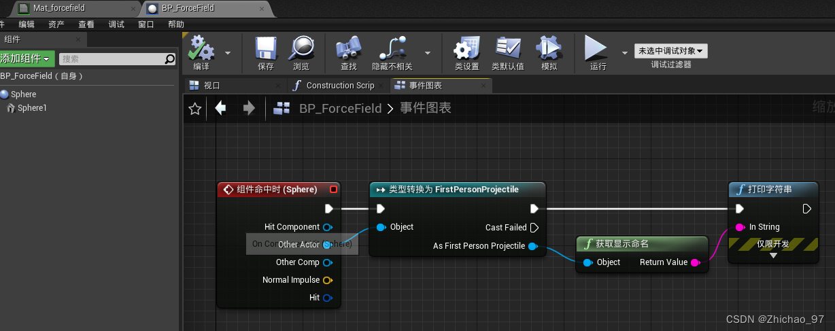The height and width of the screenshot is (331, 835).
Task: Click cast node Object input pin
Action: (381, 227)
